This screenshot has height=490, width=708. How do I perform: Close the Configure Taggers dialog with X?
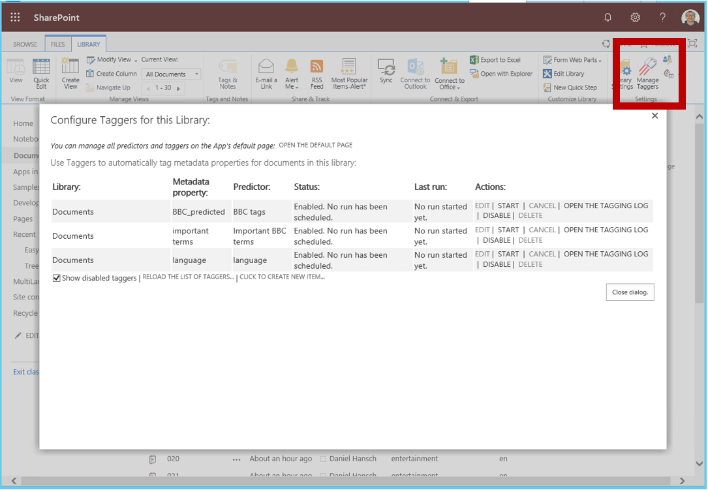pyautogui.click(x=654, y=116)
